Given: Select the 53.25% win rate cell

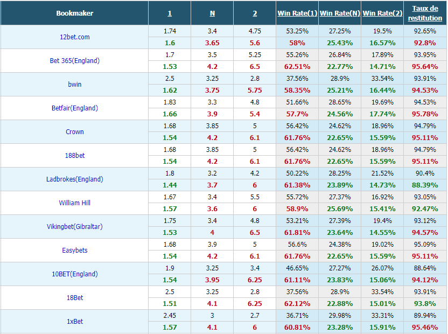Looking at the screenshot, I should (297, 31).
